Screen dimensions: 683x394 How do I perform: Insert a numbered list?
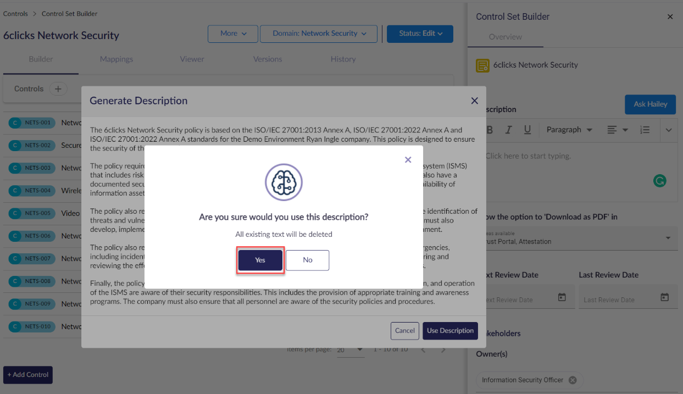[645, 130]
